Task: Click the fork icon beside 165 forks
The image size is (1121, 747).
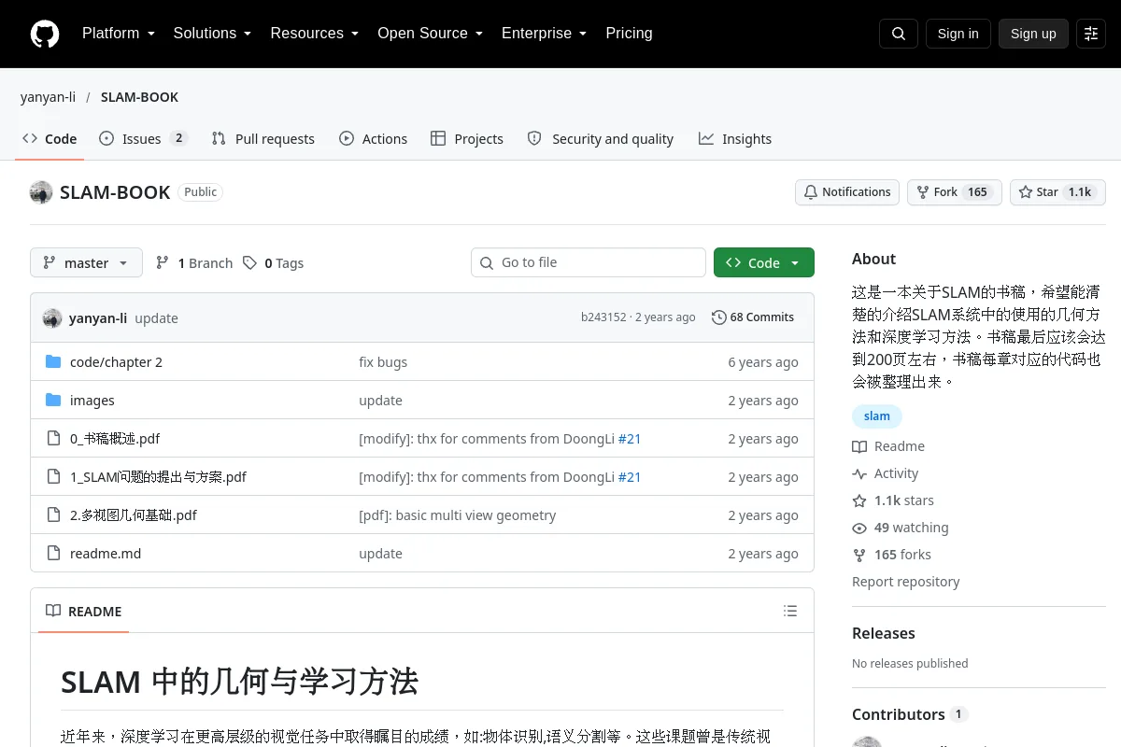Action: [x=859, y=555]
